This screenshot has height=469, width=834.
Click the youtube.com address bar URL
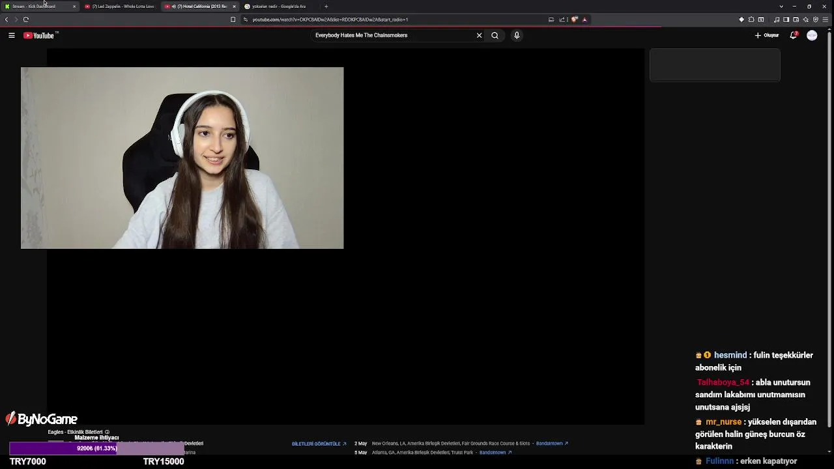pyautogui.click(x=330, y=20)
